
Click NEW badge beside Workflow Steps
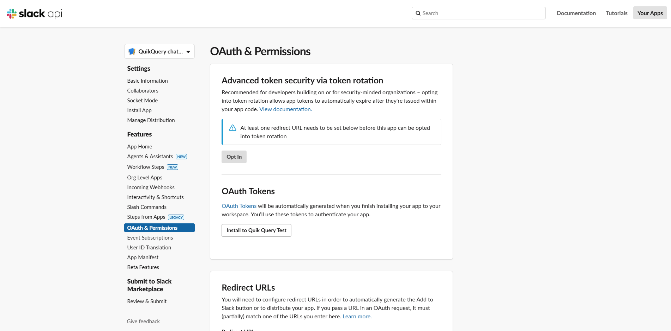173,167
